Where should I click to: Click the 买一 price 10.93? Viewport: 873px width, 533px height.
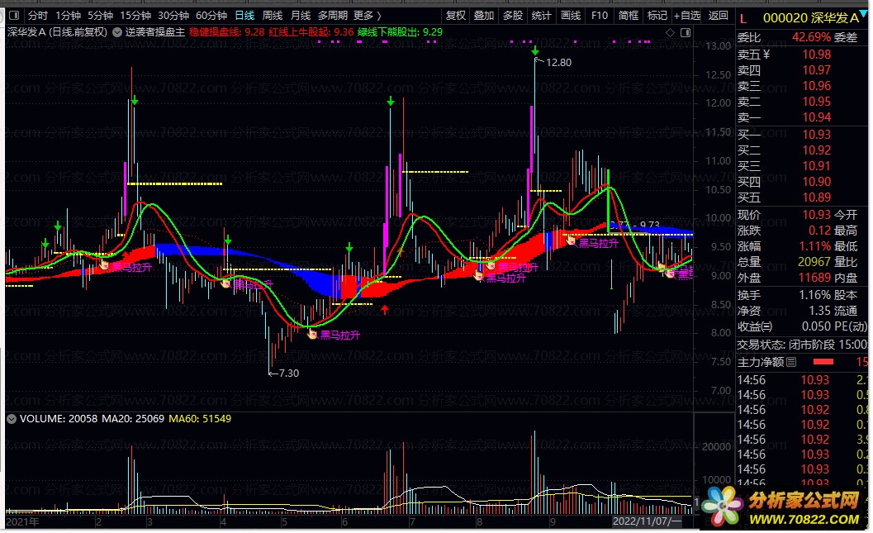(816, 134)
